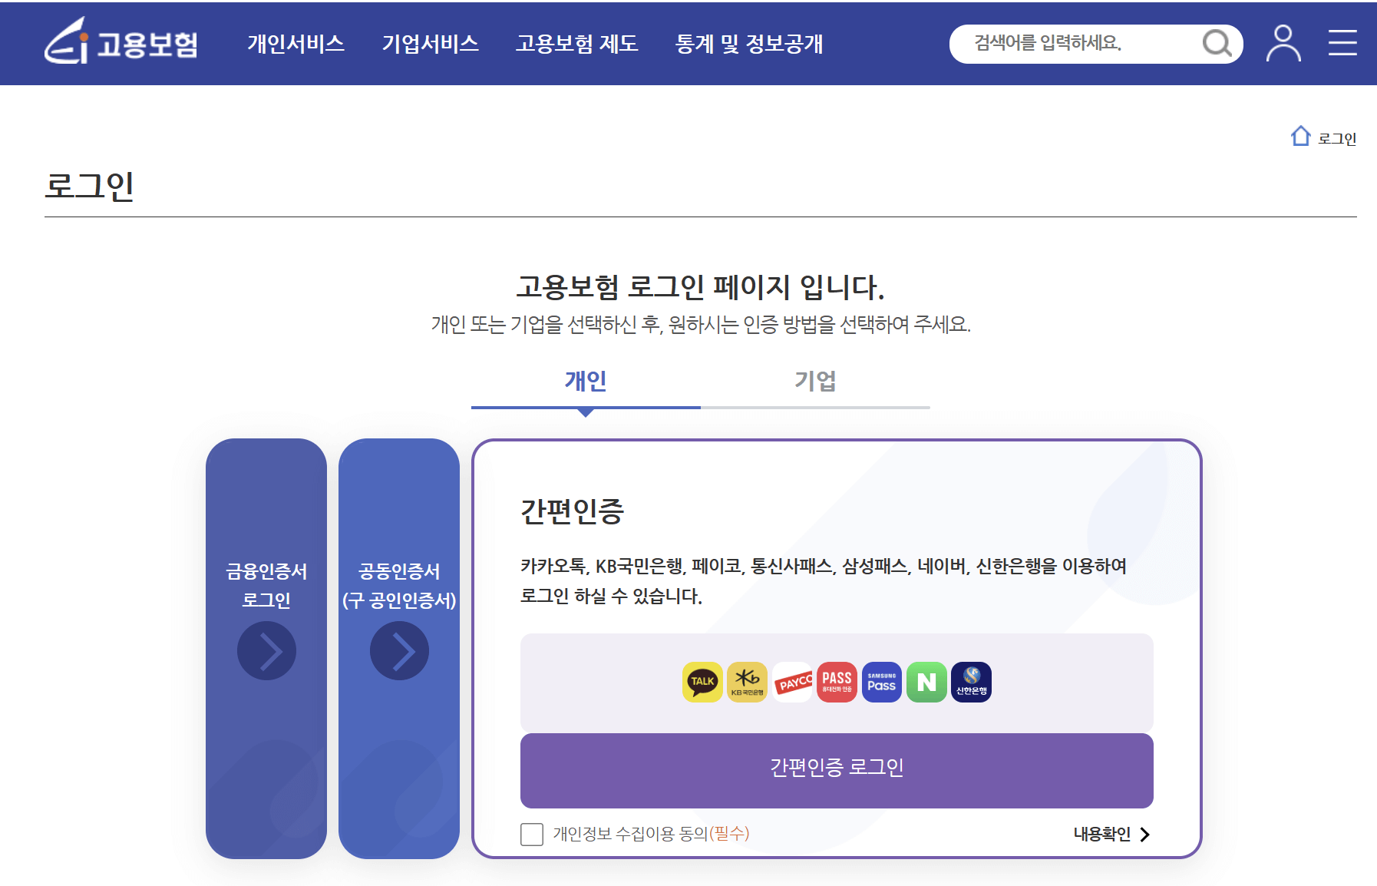Expand 금융인증서 로그인 with its arrow

[x=266, y=650]
